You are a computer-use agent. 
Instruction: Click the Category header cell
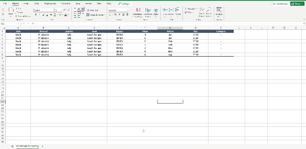pos(221,31)
